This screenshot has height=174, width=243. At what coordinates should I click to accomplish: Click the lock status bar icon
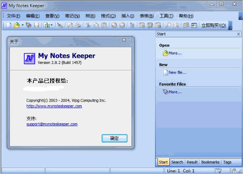coord(234,171)
